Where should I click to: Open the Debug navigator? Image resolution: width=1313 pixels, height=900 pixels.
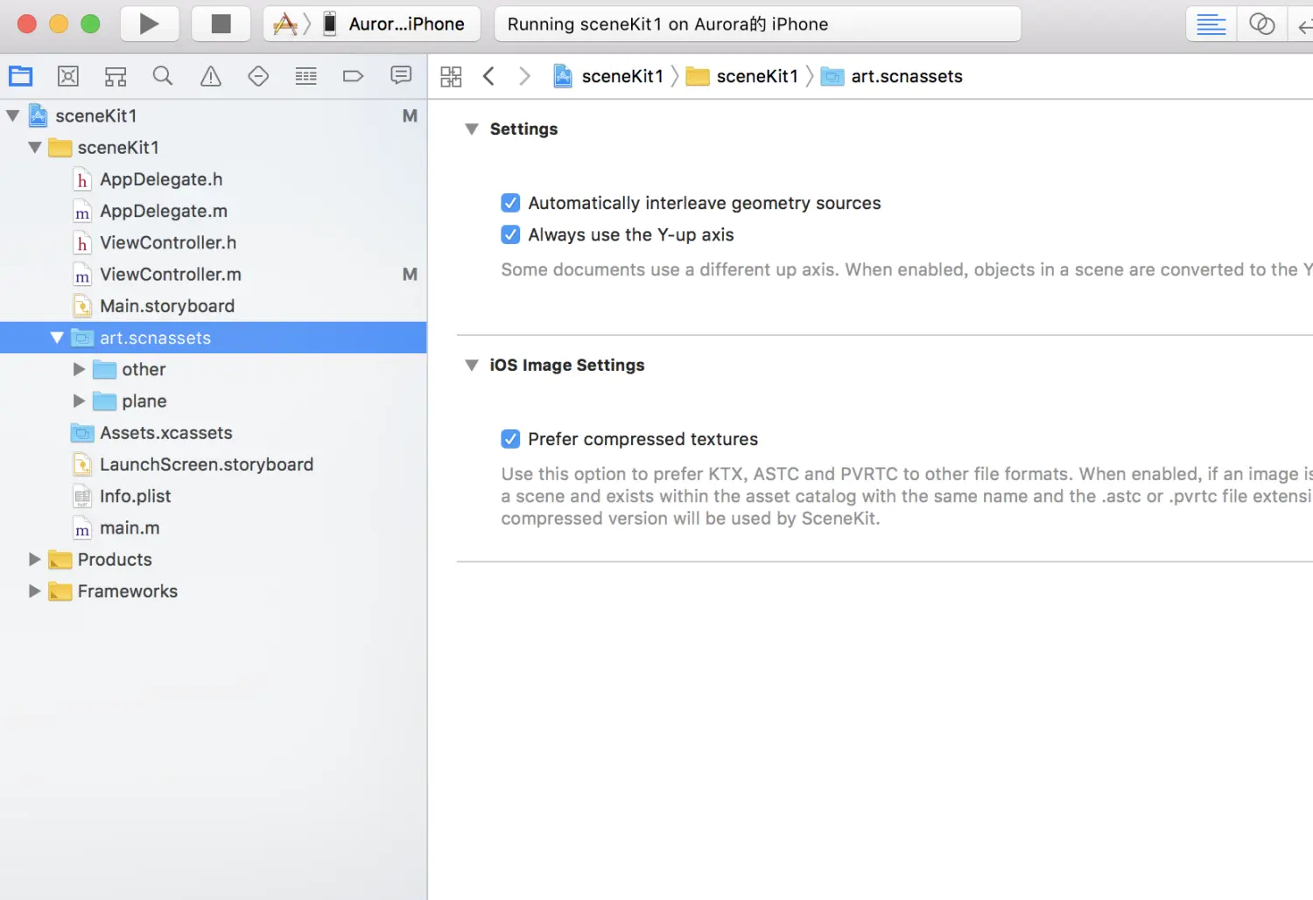(x=306, y=76)
